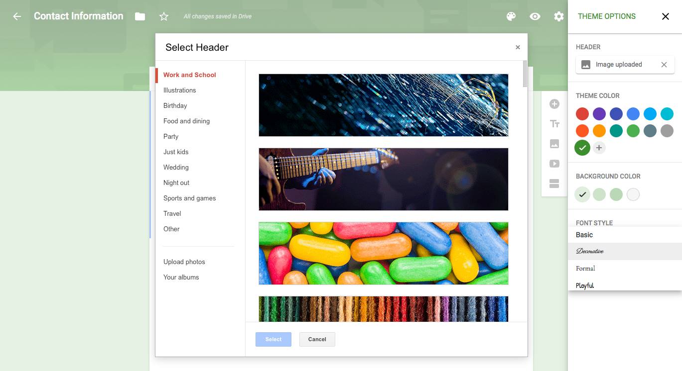Star the Contact Information form
Image resolution: width=682 pixels, height=371 pixels.
(163, 16)
